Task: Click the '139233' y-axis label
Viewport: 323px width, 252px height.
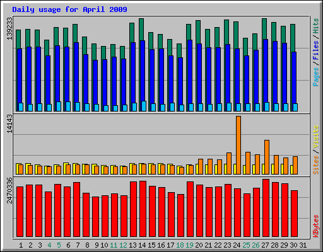Action: click(x=9, y=28)
